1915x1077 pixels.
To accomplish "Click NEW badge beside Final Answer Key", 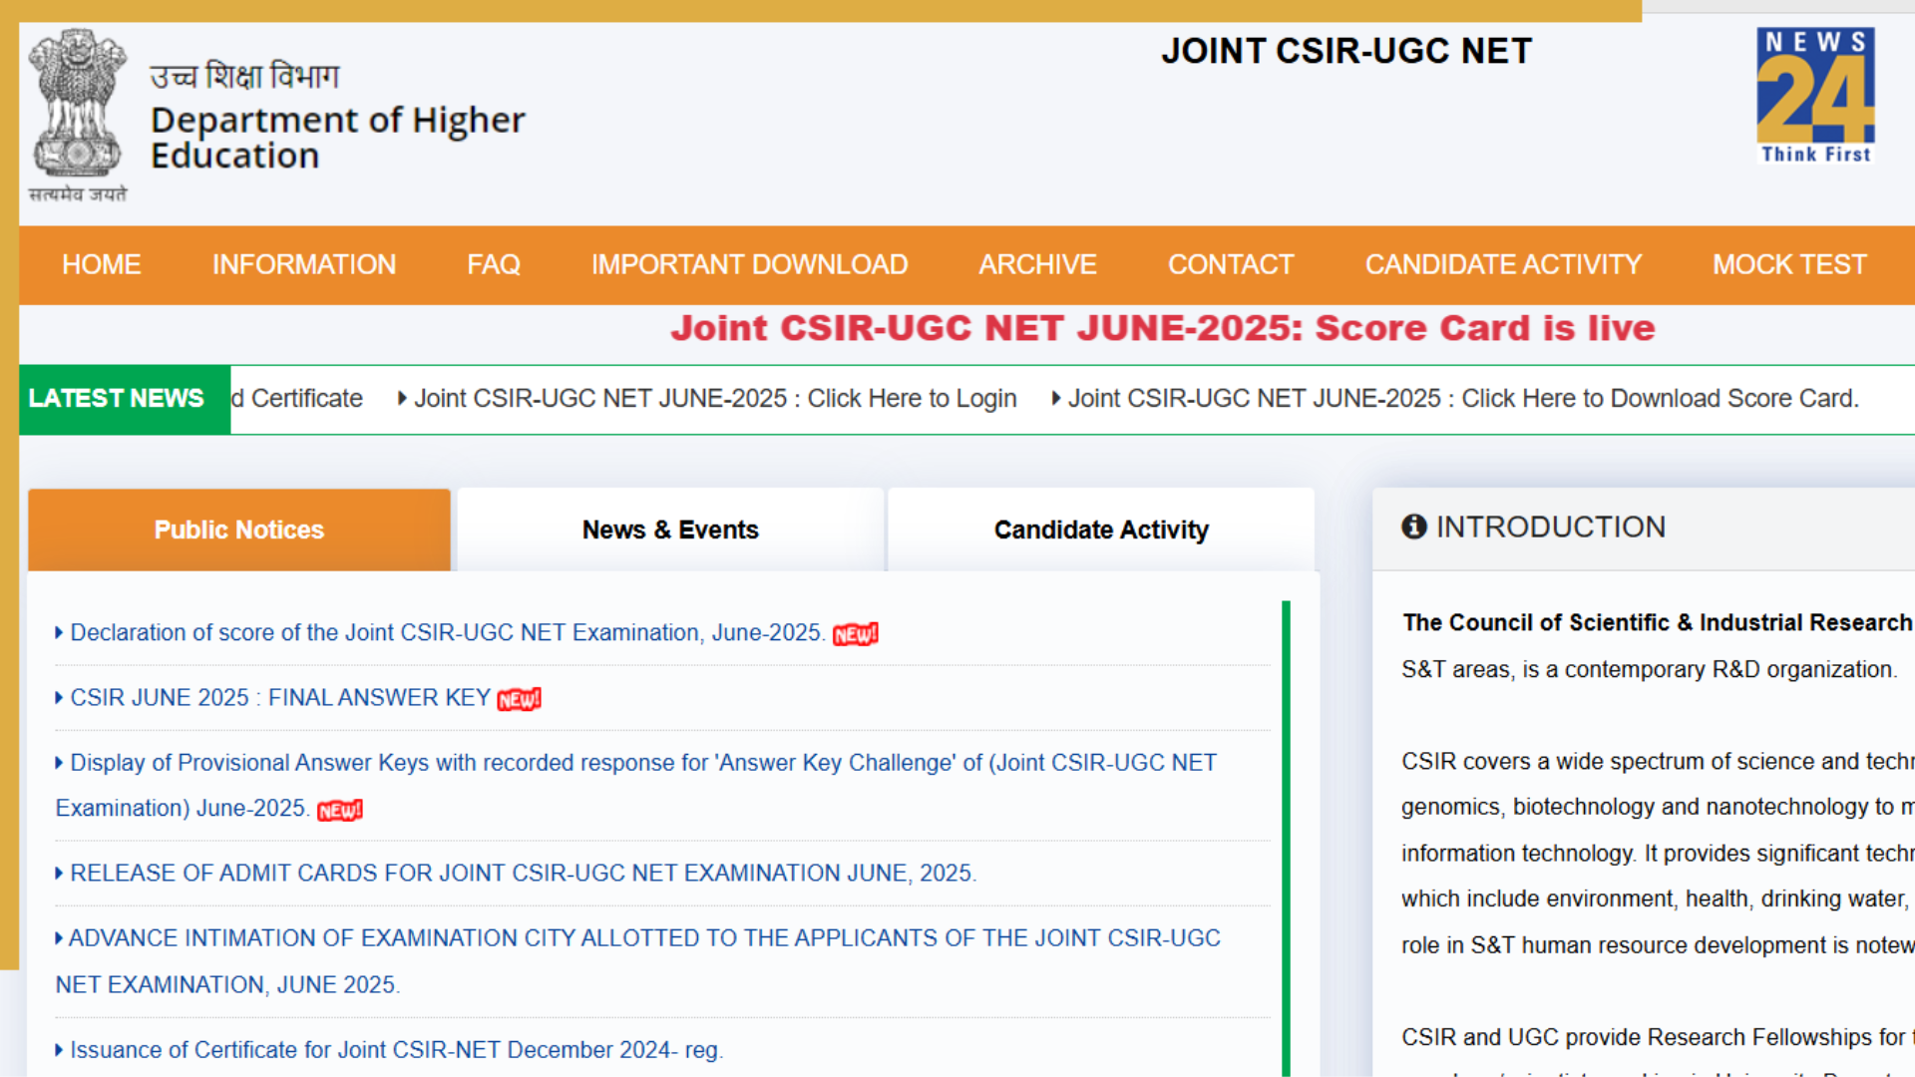I will [519, 699].
